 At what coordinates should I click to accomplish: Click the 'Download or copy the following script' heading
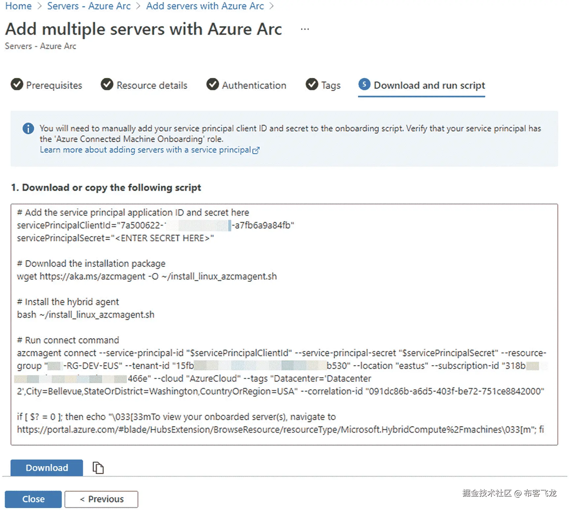coord(106,188)
